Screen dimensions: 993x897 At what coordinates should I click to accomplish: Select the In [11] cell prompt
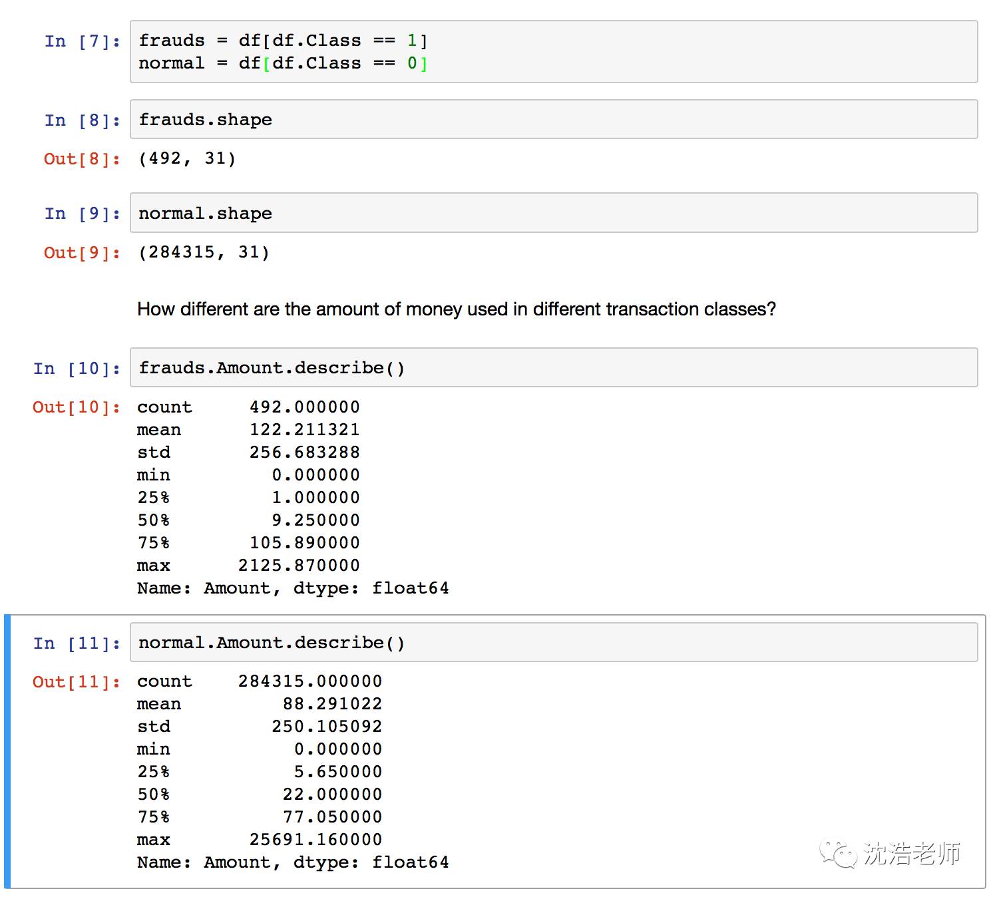tap(77, 643)
